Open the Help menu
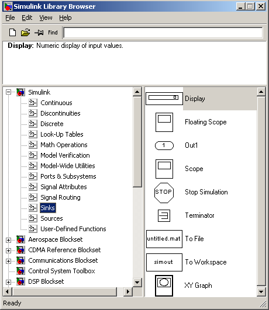Viewport: 269px width, 310px height. pyautogui.click(x=65, y=18)
